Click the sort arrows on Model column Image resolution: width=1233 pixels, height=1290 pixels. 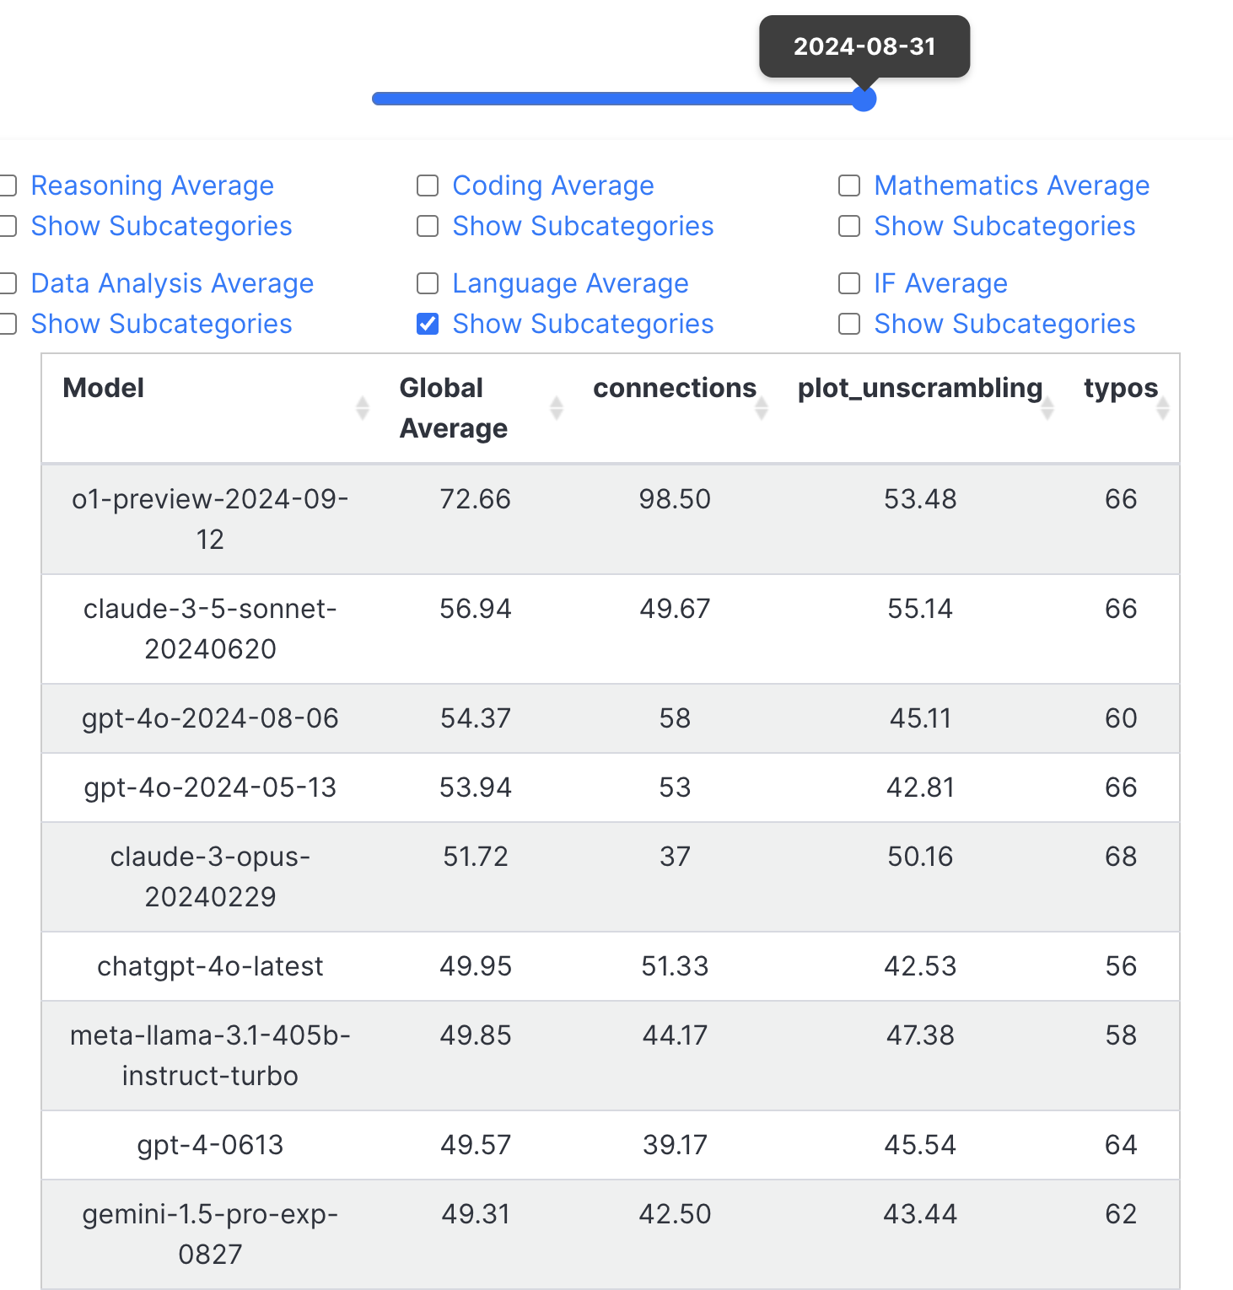[x=363, y=408]
